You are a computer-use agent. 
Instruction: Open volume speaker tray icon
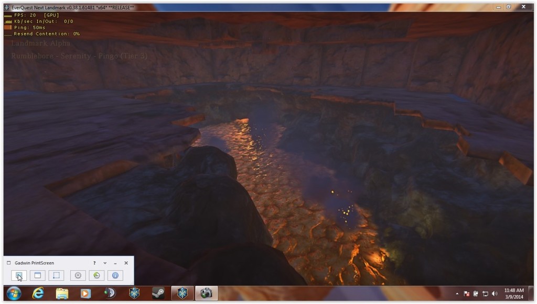[x=495, y=294]
